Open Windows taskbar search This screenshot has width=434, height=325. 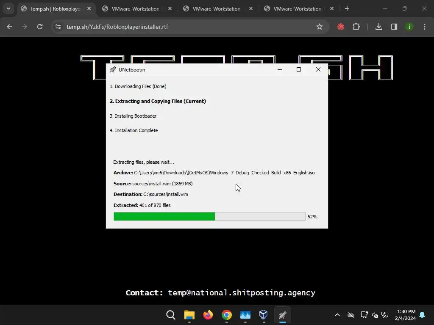pyautogui.click(x=171, y=315)
